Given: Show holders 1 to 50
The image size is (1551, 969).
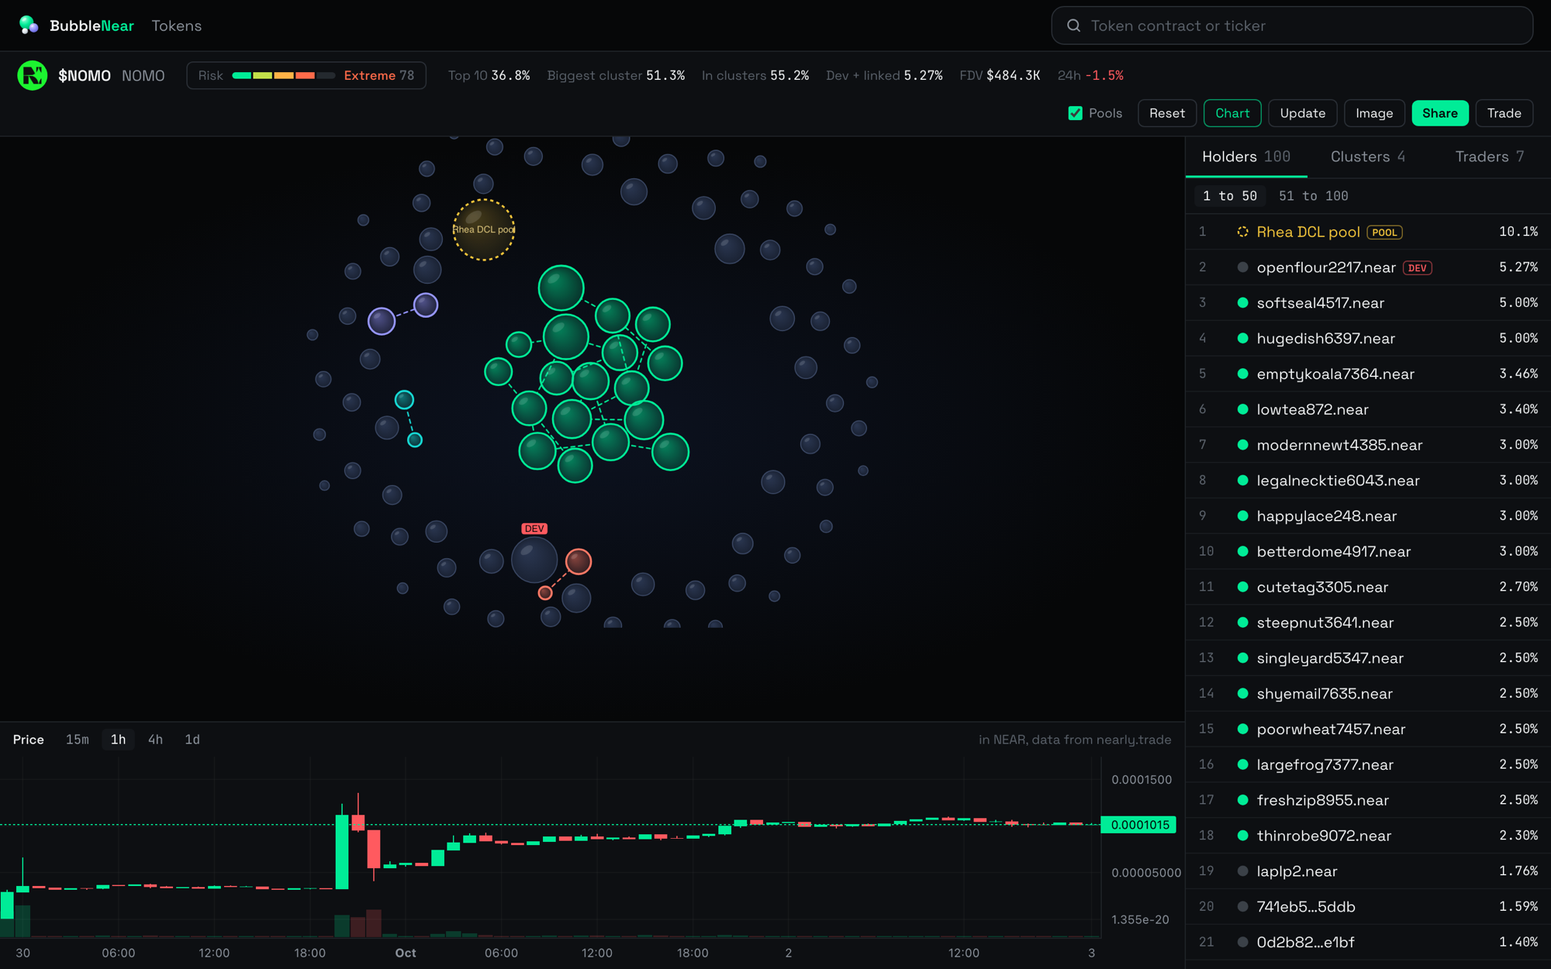Looking at the screenshot, I should (x=1230, y=196).
